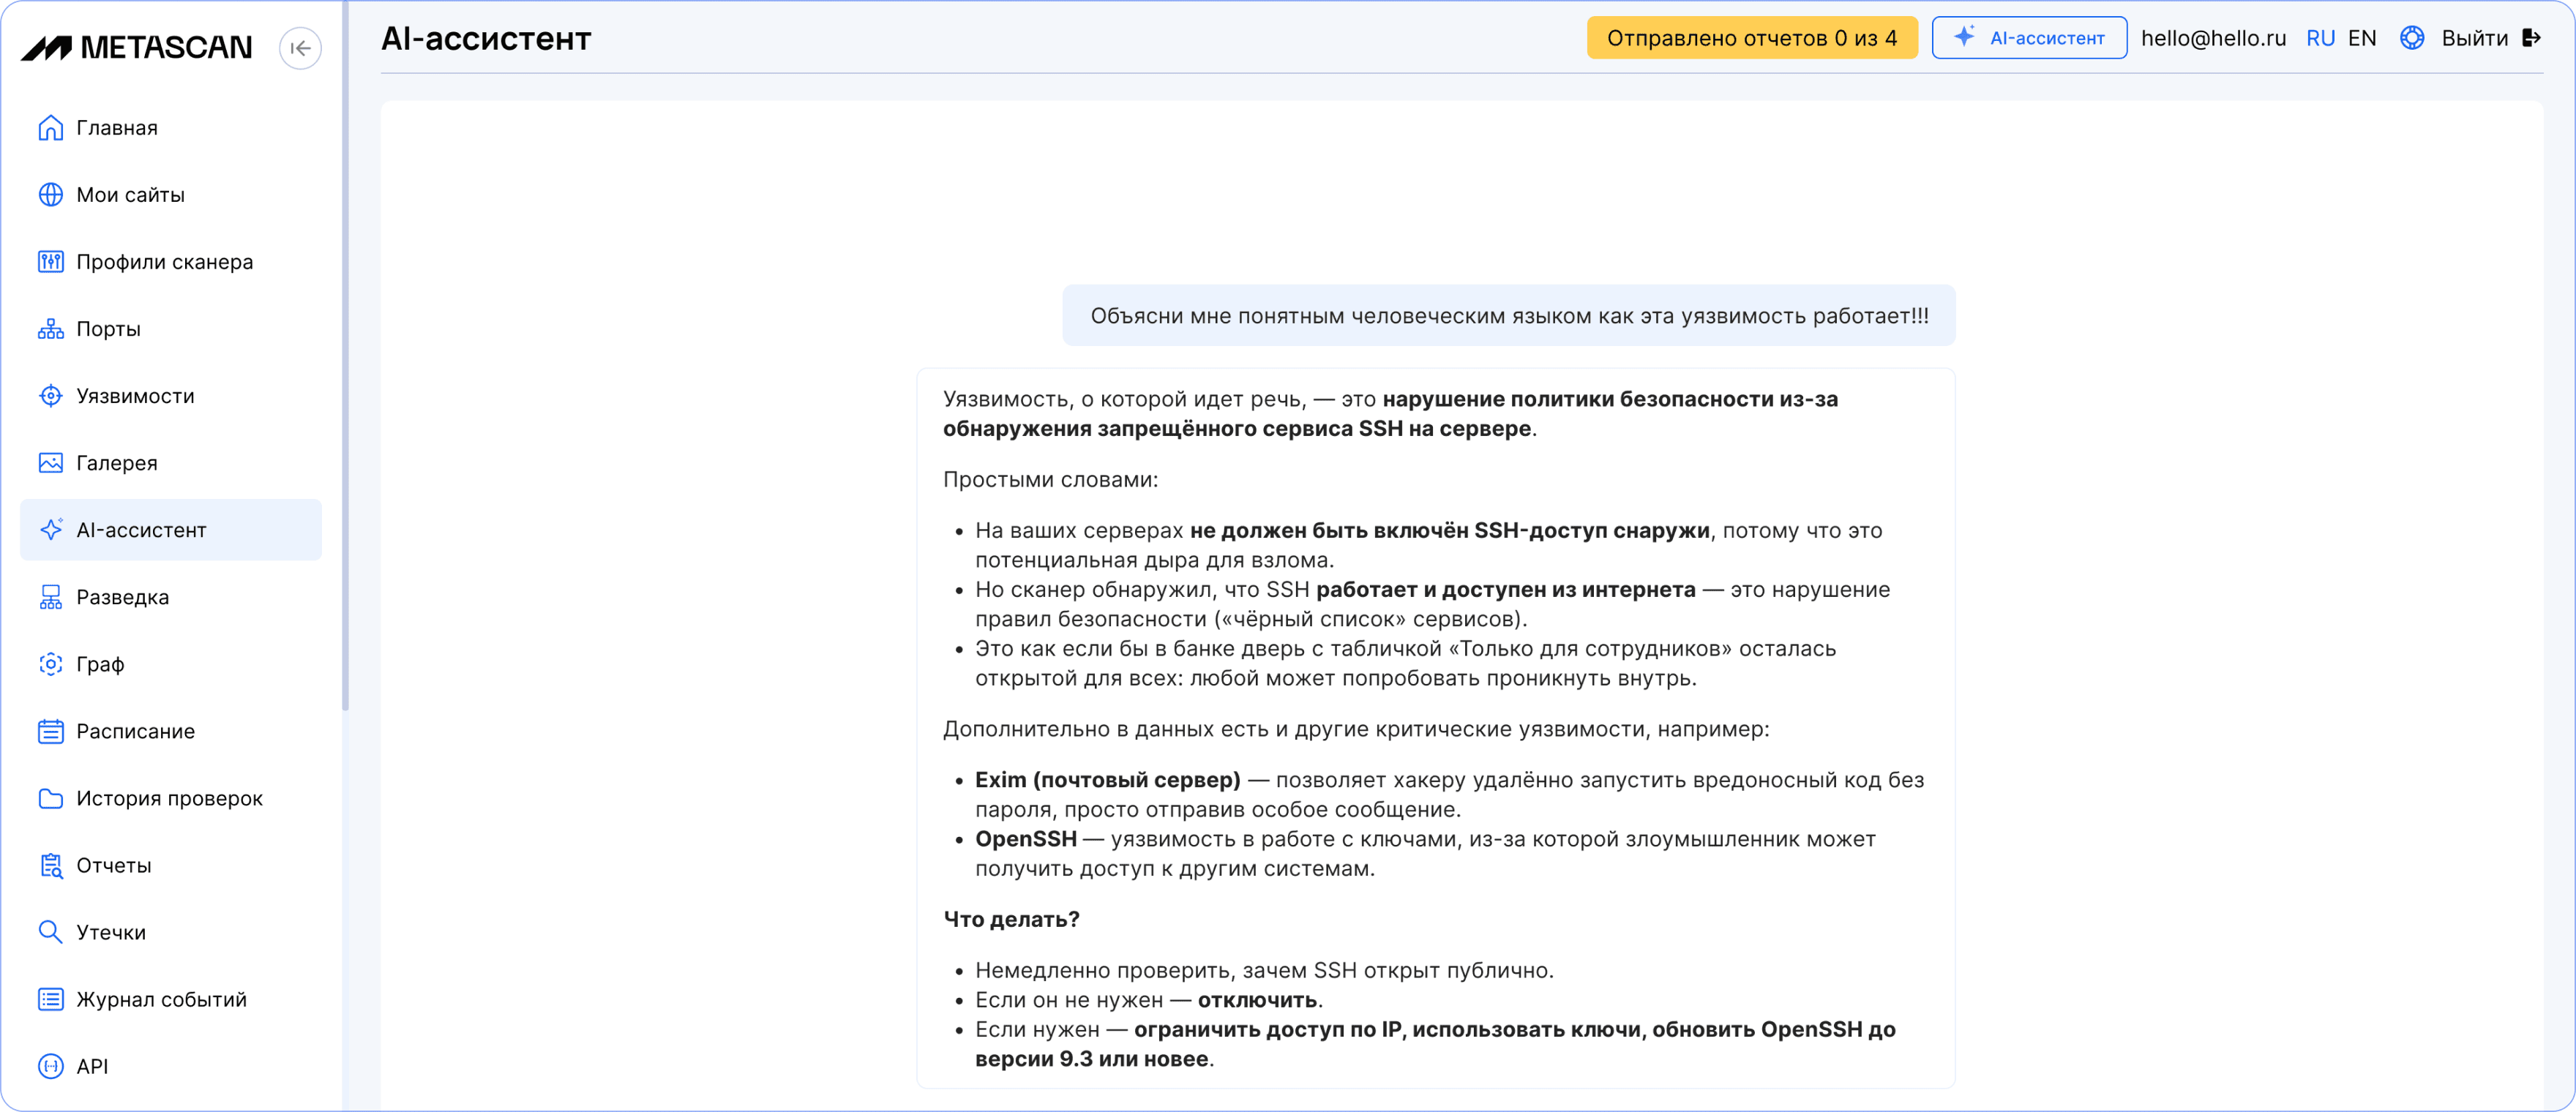This screenshot has height=1112, width=2576.
Task: Click the sidebar vertical scrollbar
Action: click(345, 355)
